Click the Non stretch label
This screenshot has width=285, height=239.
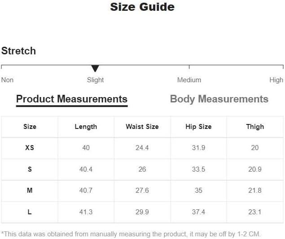(x=7, y=80)
